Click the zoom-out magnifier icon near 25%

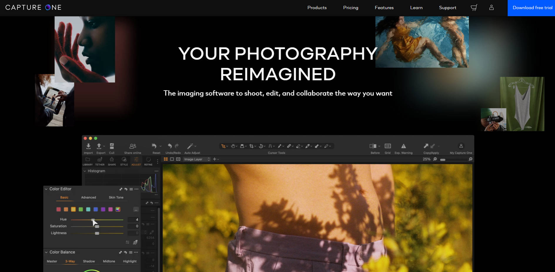435,159
